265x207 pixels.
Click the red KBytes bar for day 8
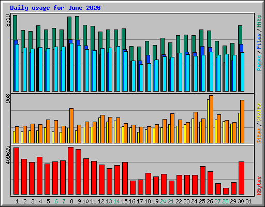[x=70, y=171]
